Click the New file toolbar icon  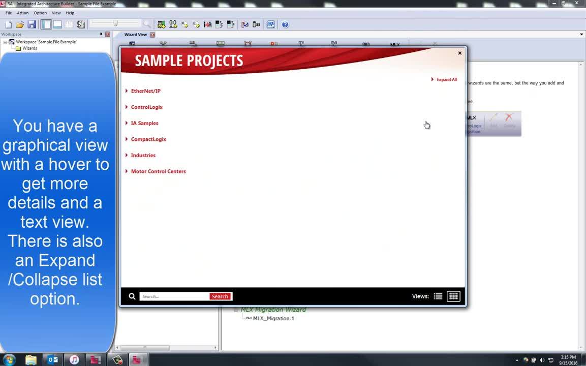tap(8, 25)
